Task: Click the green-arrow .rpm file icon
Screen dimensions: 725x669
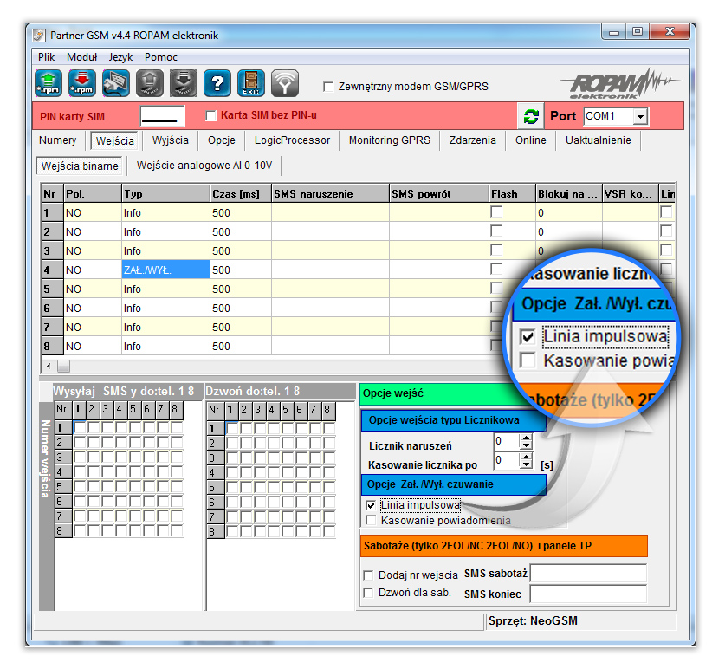Action: click(49, 82)
